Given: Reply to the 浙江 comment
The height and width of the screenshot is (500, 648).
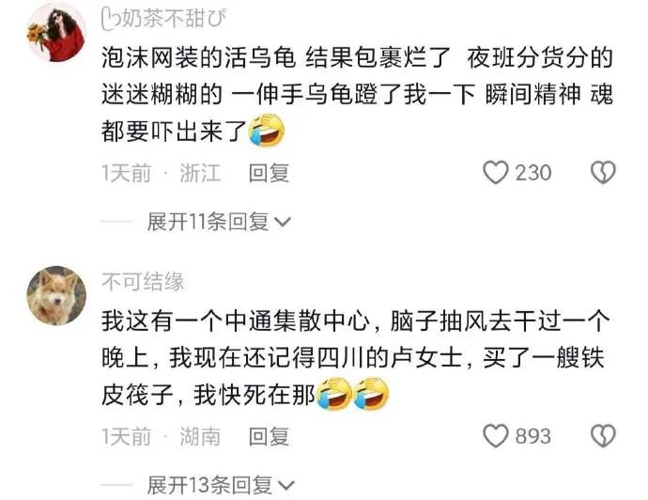Looking at the screenshot, I should tap(269, 173).
